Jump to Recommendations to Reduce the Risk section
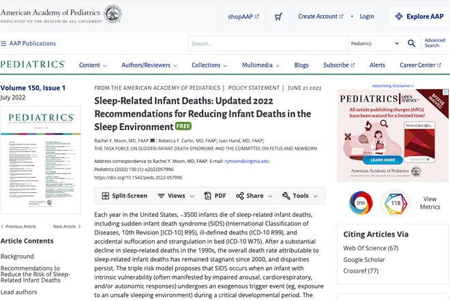This screenshot has height=300, width=450. click(x=35, y=274)
